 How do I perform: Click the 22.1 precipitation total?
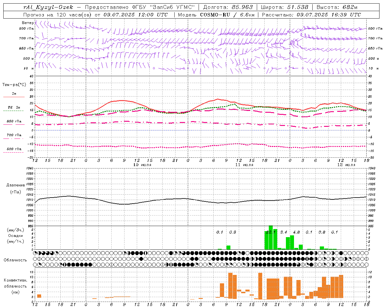[x=271, y=232]
